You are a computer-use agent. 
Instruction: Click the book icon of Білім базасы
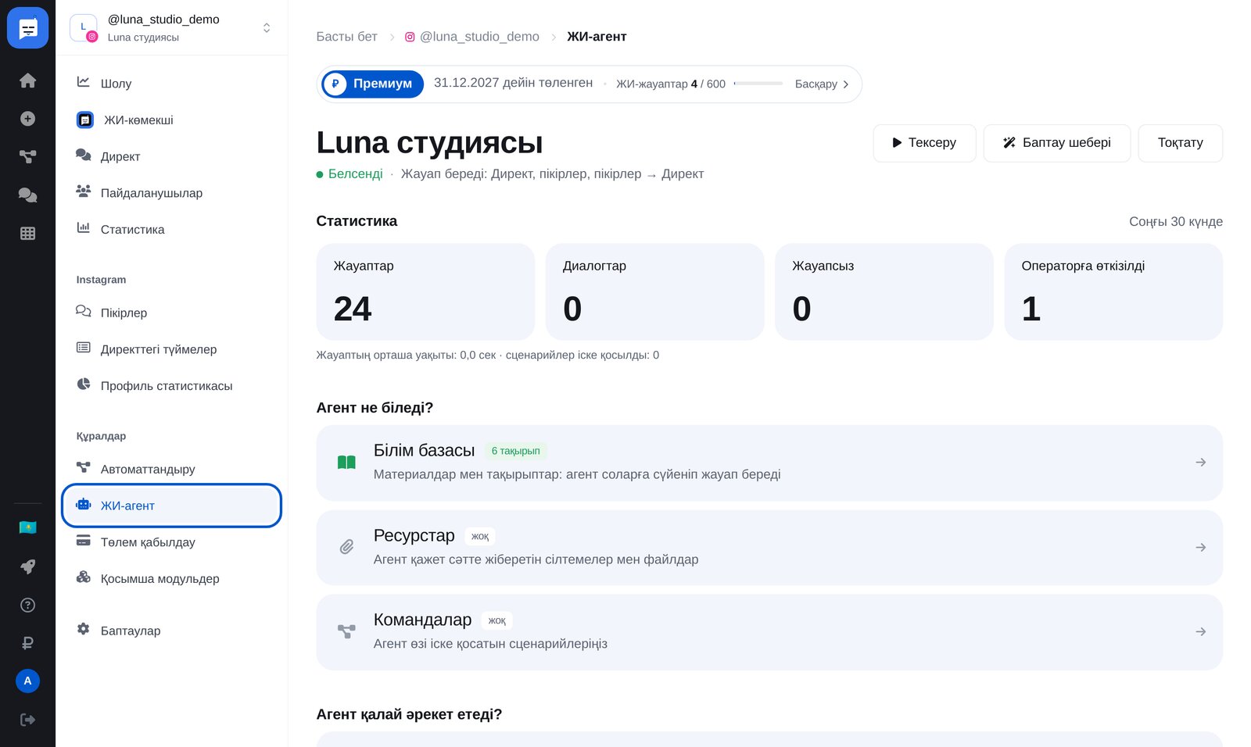[346, 463]
